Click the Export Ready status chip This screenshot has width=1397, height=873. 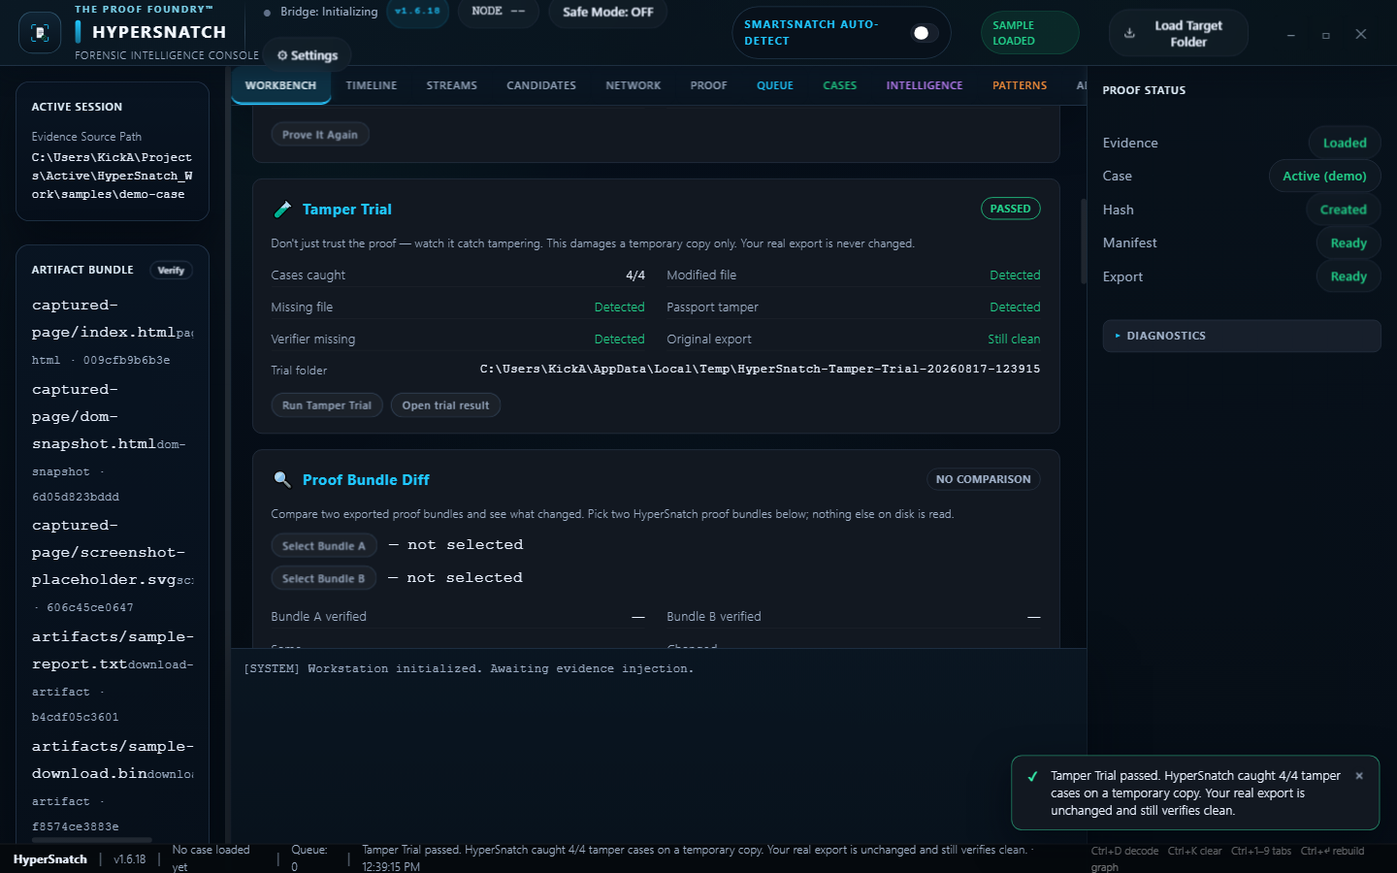coord(1348,276)
